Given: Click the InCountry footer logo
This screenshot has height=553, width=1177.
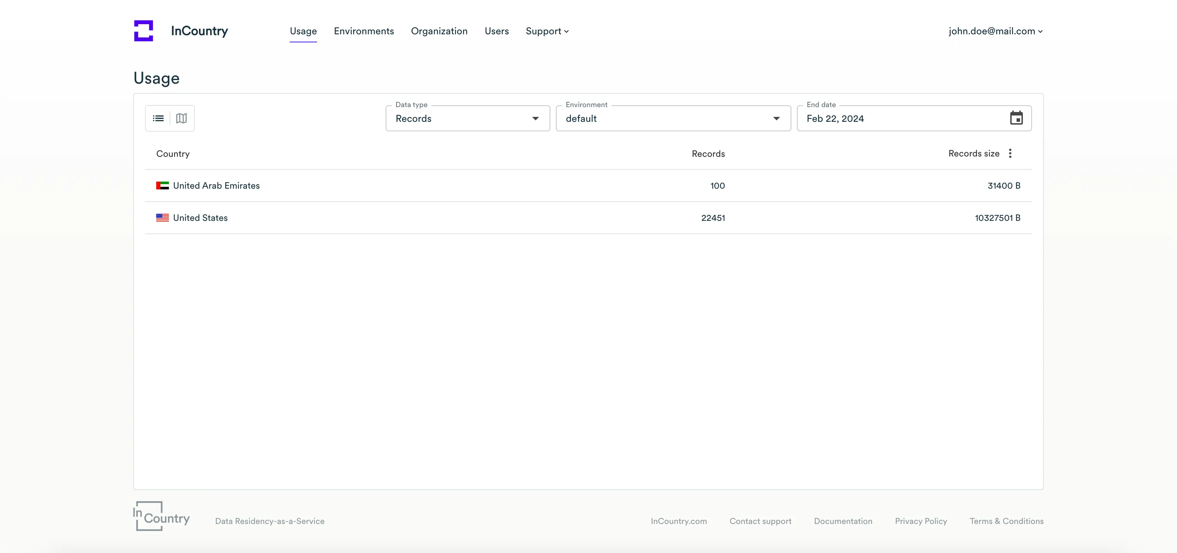Looking at the screenshot, I should click(161, 516).
